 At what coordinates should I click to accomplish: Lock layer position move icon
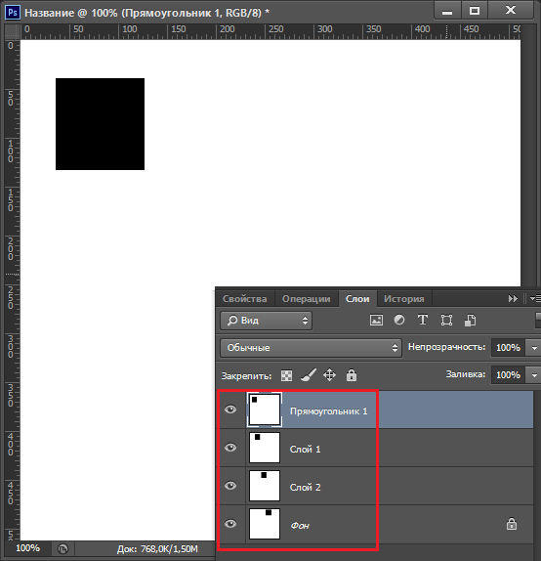329,375
